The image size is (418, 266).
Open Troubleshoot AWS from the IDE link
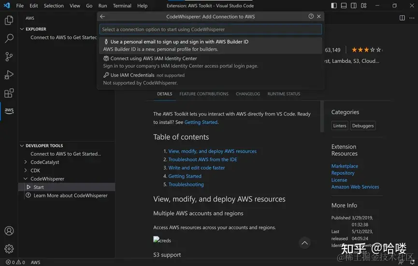[x=202, y=160]
